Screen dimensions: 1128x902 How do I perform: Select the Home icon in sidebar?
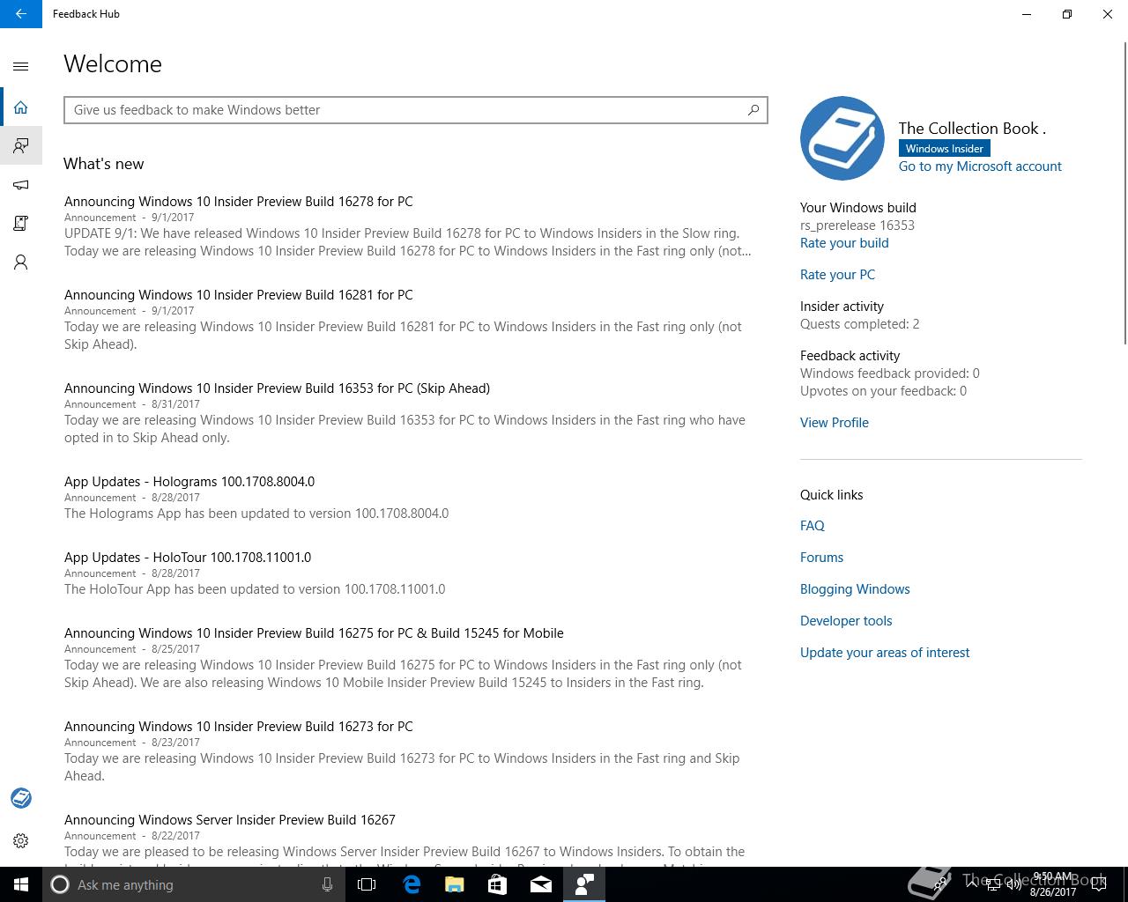(x=21, y=107)
